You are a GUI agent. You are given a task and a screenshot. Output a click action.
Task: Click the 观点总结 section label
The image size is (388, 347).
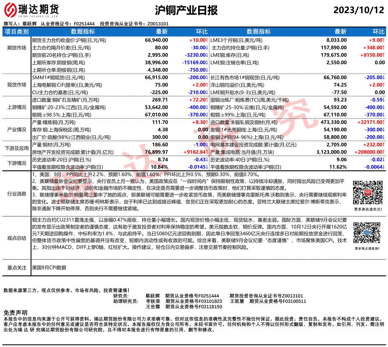(16, 238)
